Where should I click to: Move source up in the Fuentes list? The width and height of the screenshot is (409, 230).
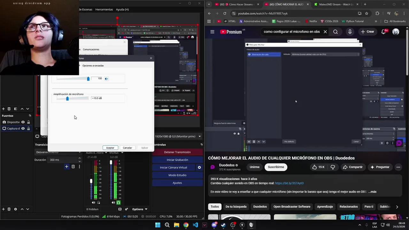click(22, 209)
